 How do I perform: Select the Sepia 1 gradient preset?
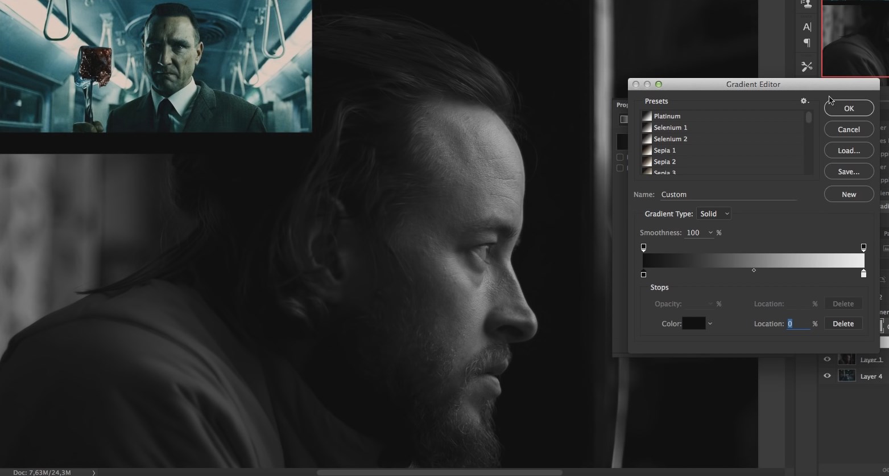[x=723, y=150]
